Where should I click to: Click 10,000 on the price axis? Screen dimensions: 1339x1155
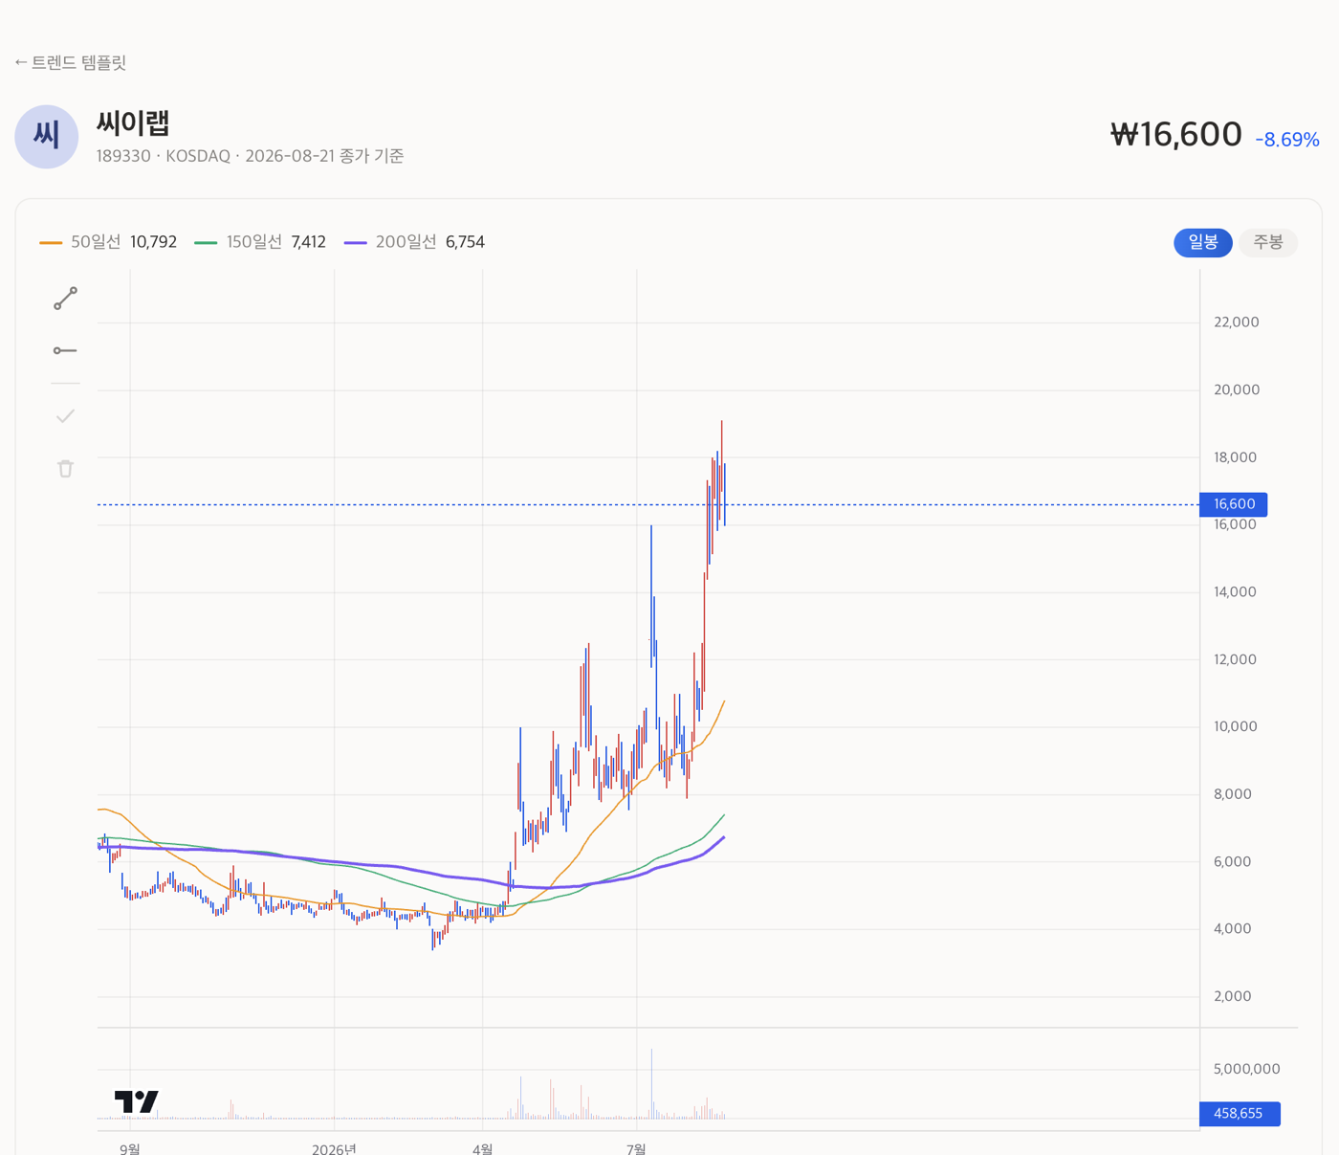pyautogui.click(x=1235, y=726)
